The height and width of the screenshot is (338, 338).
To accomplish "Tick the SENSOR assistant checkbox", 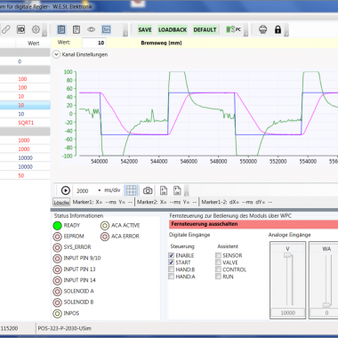I will pyautogui.click(x=218, y=255).
